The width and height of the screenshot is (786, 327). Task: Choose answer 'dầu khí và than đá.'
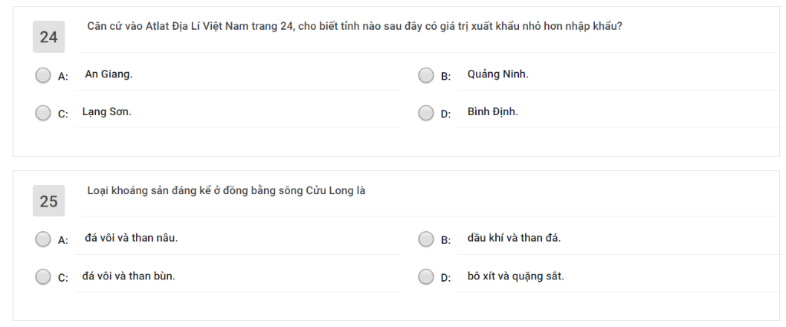pyautogui.click(x=514, y=238)
